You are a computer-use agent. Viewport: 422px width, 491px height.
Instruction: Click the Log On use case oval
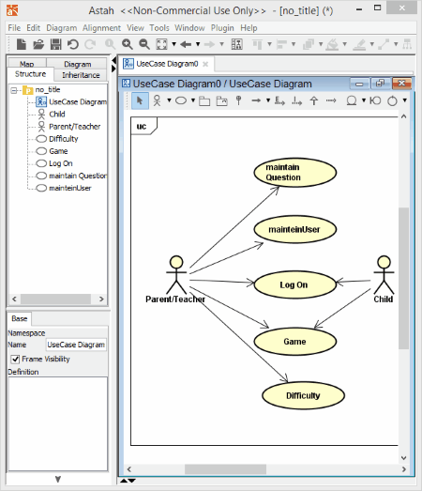pyautogui.click(x=294, y=284)
